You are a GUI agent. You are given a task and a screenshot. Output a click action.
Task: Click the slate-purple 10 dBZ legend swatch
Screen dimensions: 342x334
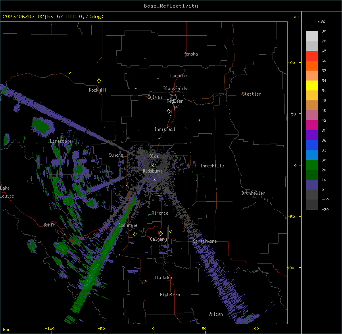pyautogui.click(x=312, y=185)
